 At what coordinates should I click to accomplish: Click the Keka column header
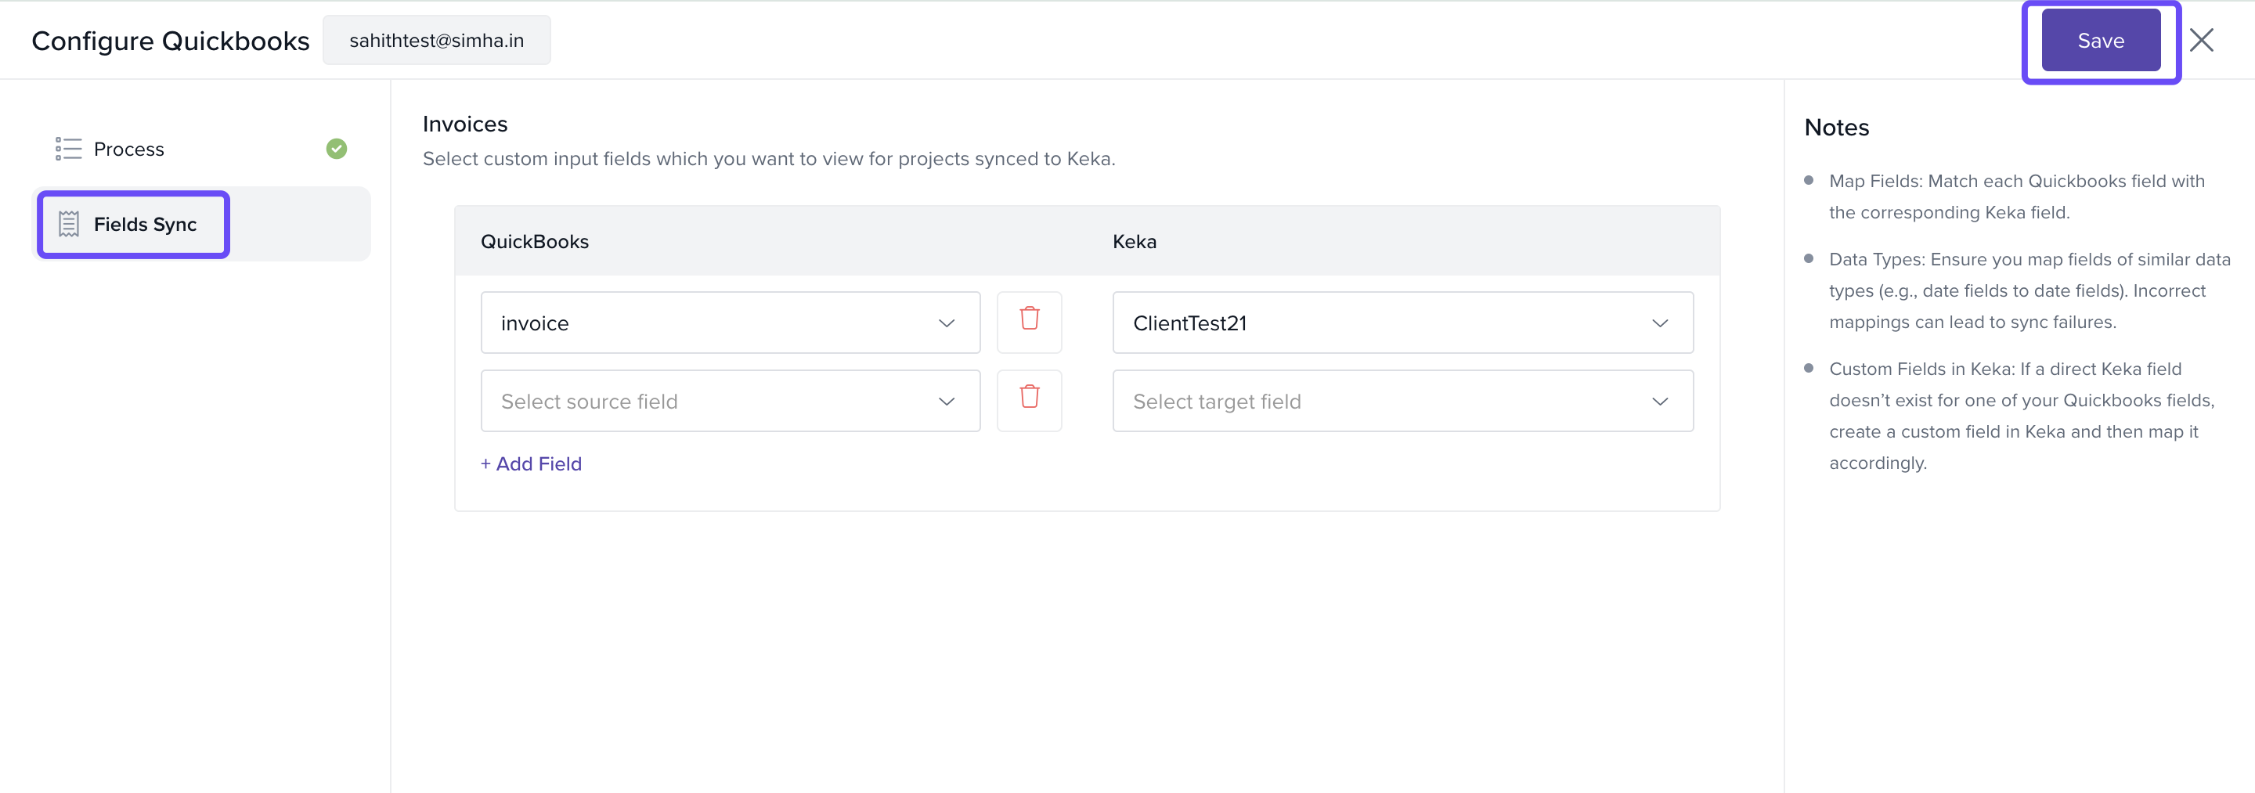1134,242
